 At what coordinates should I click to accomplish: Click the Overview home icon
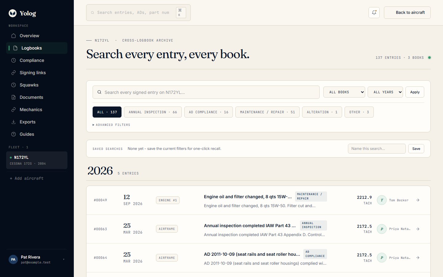(x=14, y=36)
